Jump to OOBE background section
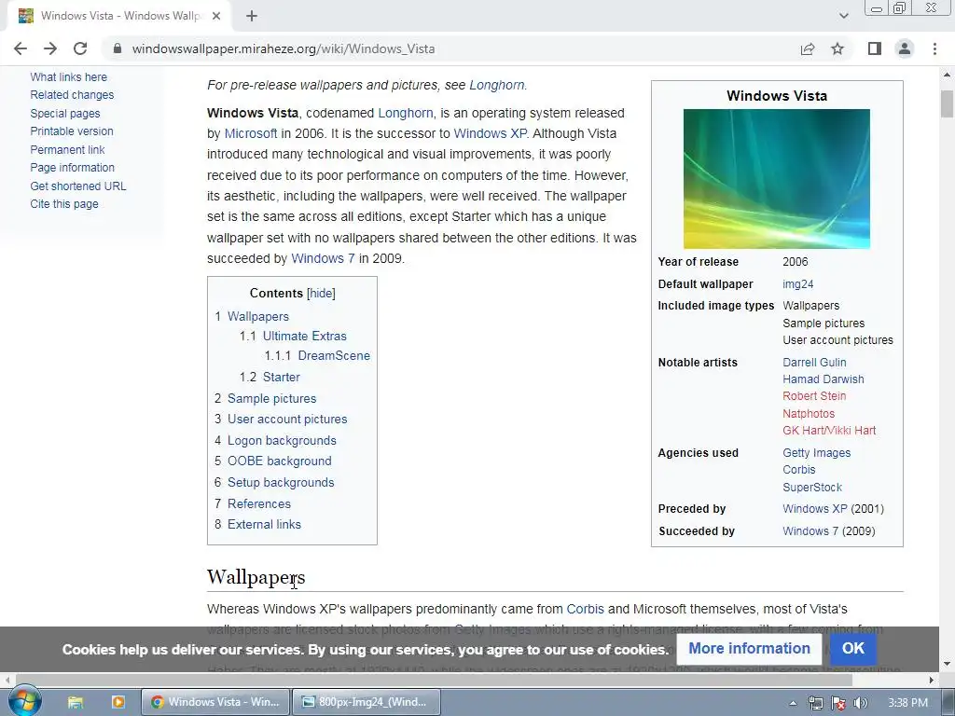This screenshot has height=716, width=955. [279, 461]
